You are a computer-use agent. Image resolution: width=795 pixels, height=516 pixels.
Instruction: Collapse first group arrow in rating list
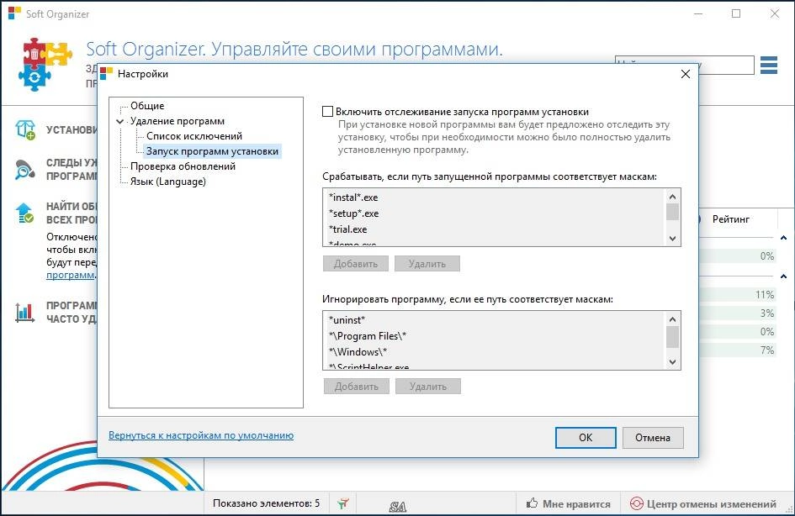(783, 238)
